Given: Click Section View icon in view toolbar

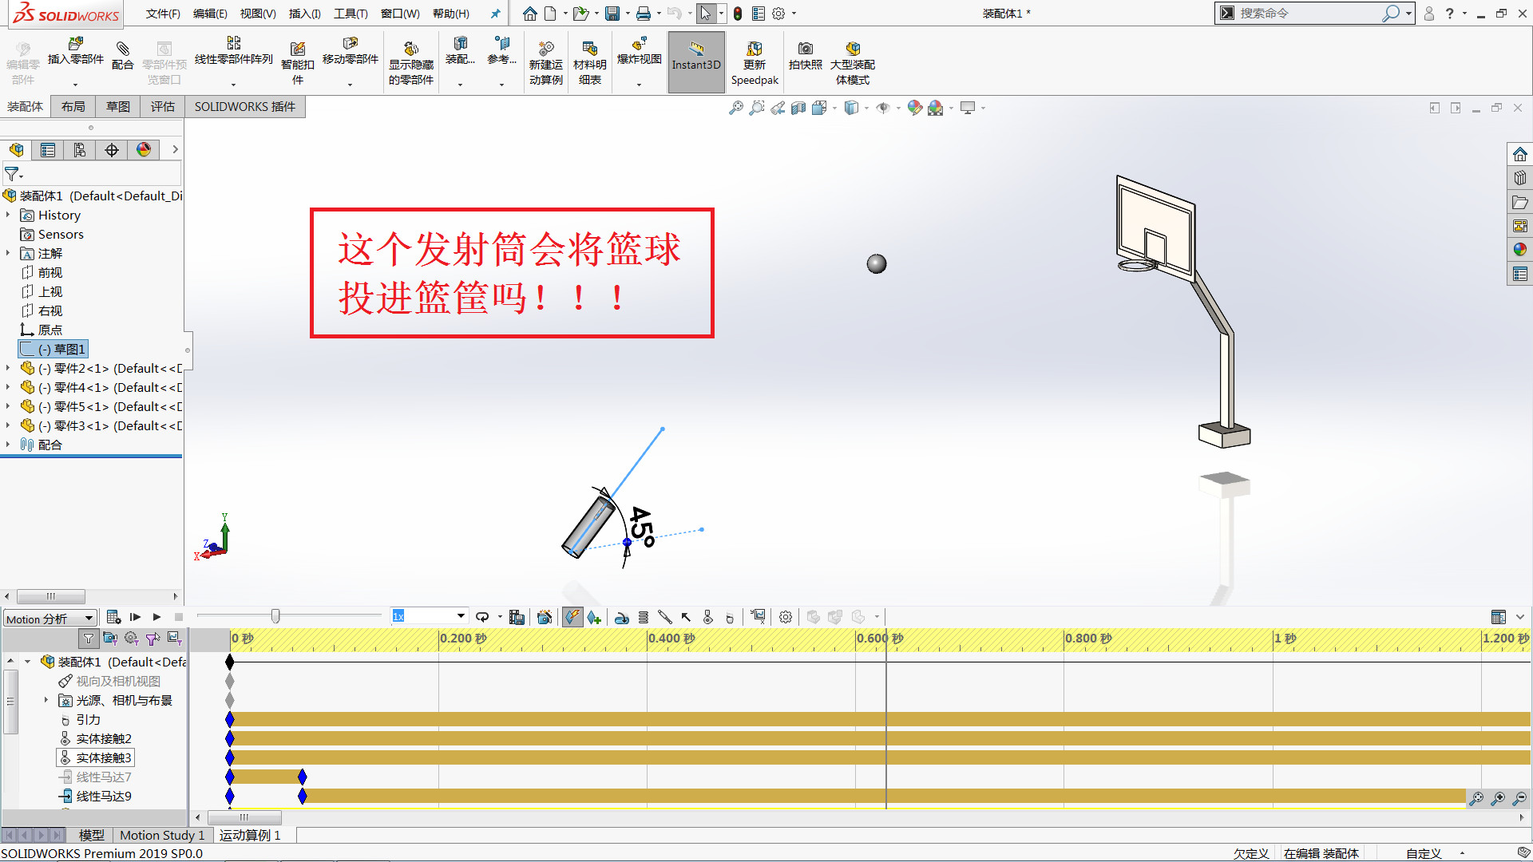Looking at the screenshot, I should pos(798,108).
